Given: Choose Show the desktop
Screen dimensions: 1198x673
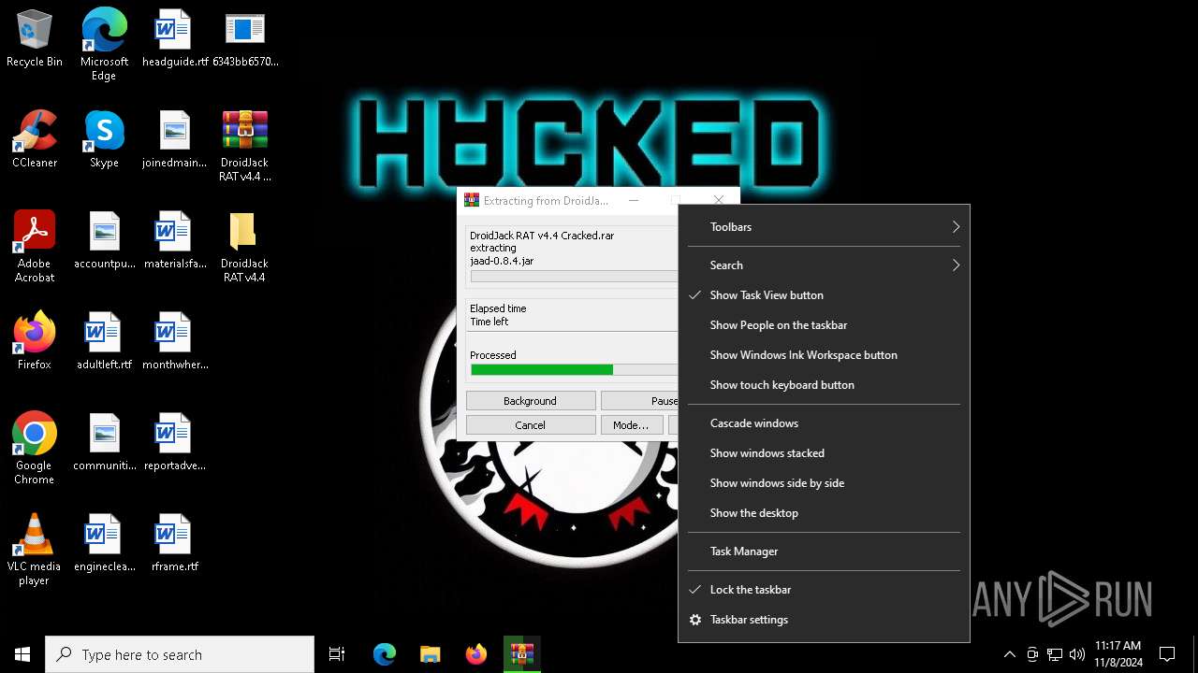Looking at the screenshot, I should [824, 513].
